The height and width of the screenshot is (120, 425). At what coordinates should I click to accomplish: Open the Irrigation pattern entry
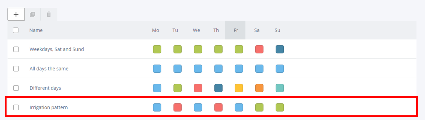(49, 107)
